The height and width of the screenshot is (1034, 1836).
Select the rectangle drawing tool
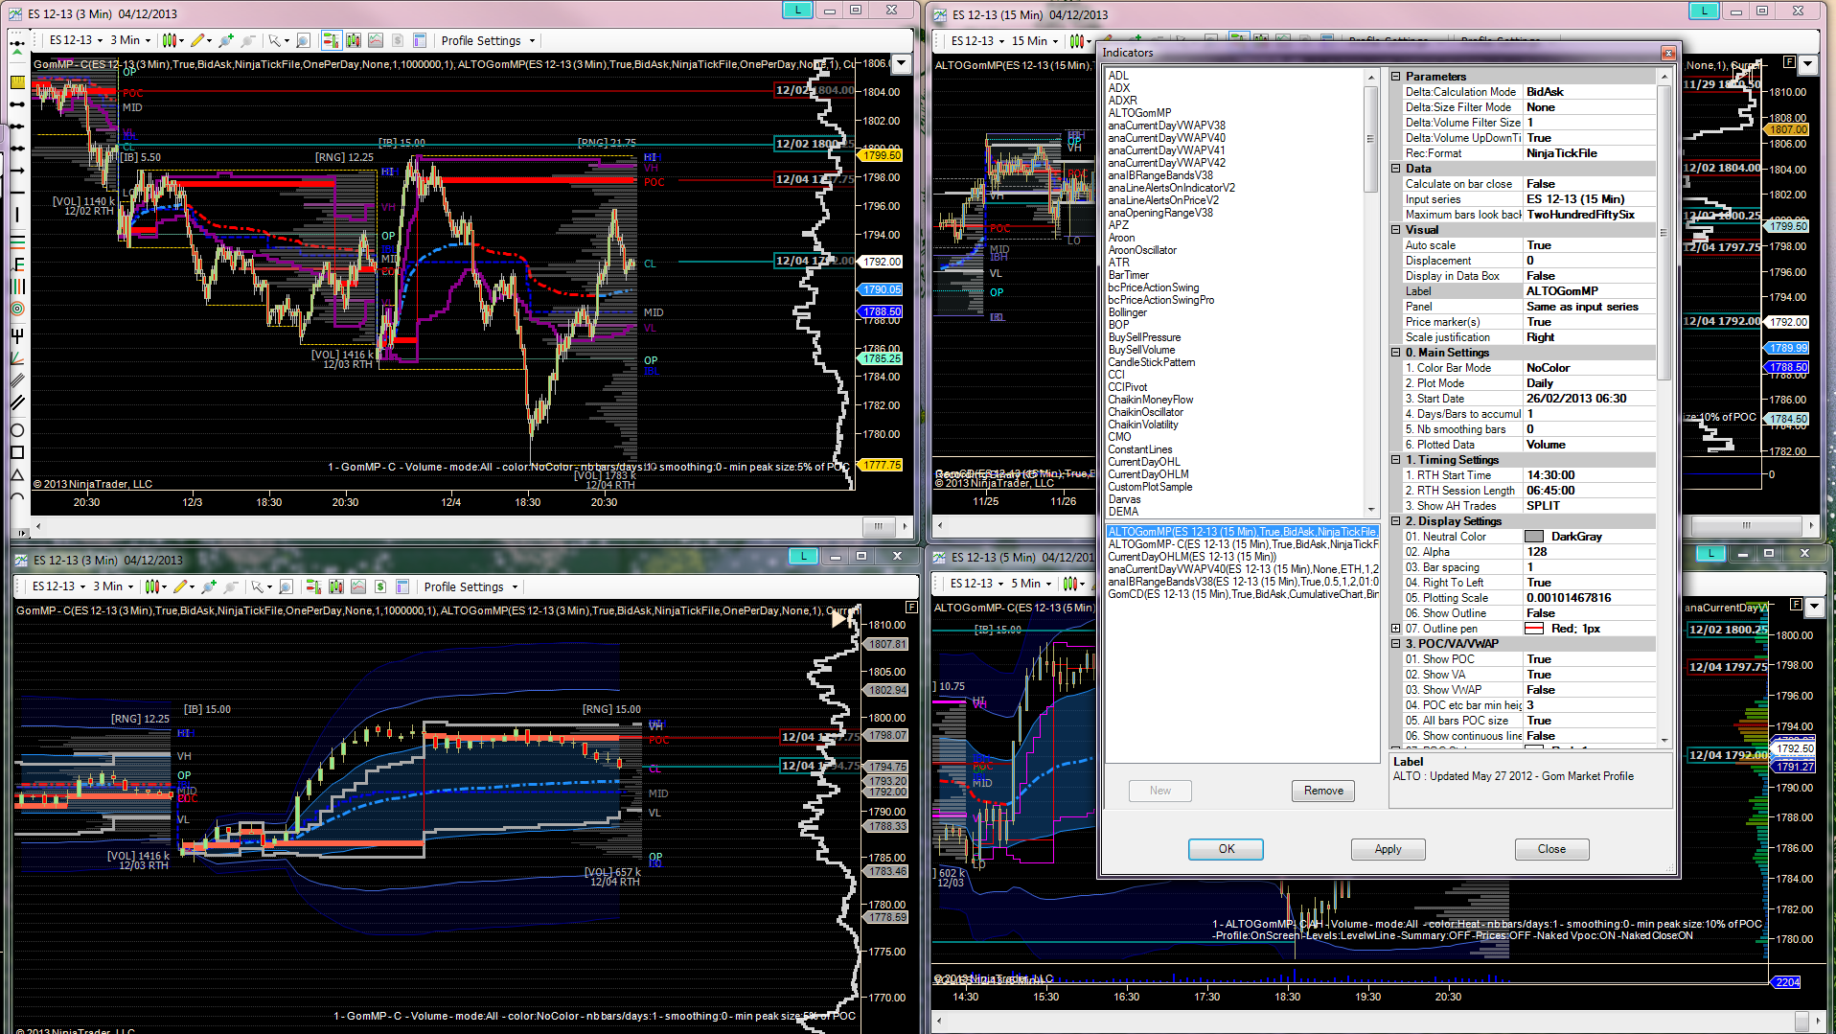(17, 452)
